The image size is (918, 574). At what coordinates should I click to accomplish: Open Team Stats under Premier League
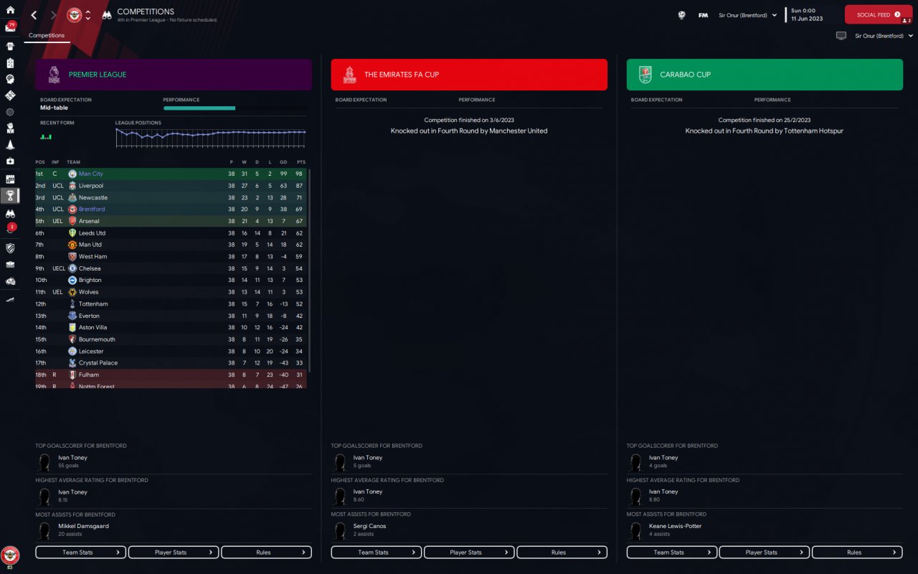(81, 552)
